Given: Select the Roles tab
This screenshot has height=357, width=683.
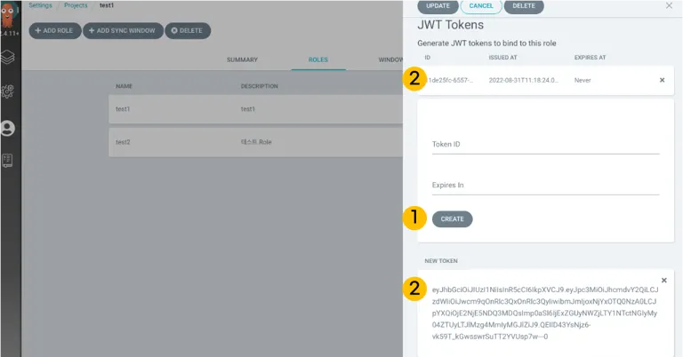Looking at the screenshot, I should pos(318,59).
